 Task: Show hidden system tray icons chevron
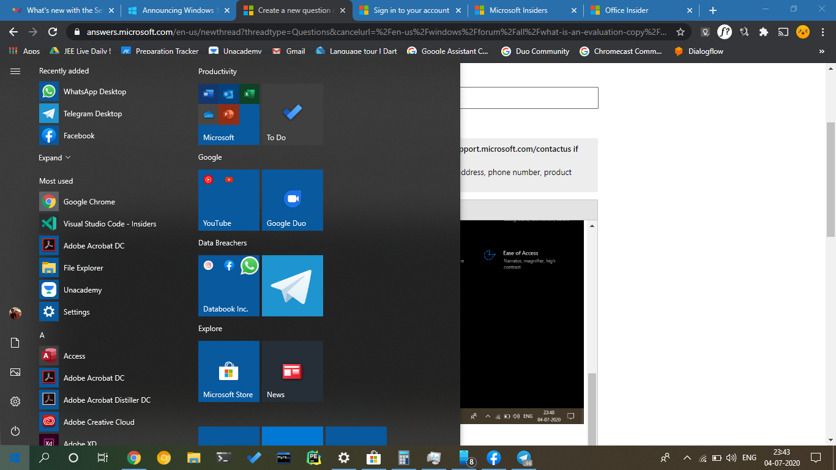pyautogui.click(x=687, y=457)
